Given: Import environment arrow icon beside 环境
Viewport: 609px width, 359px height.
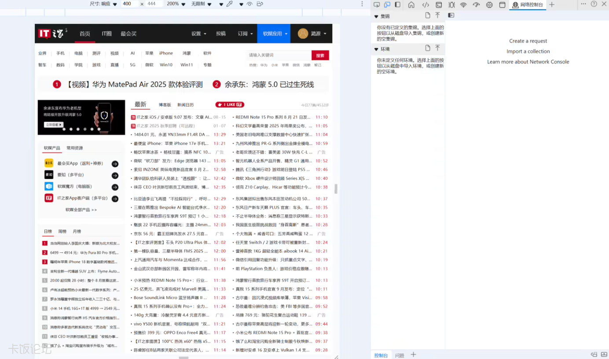Looking at the screenshot, I should click(437, 48).
